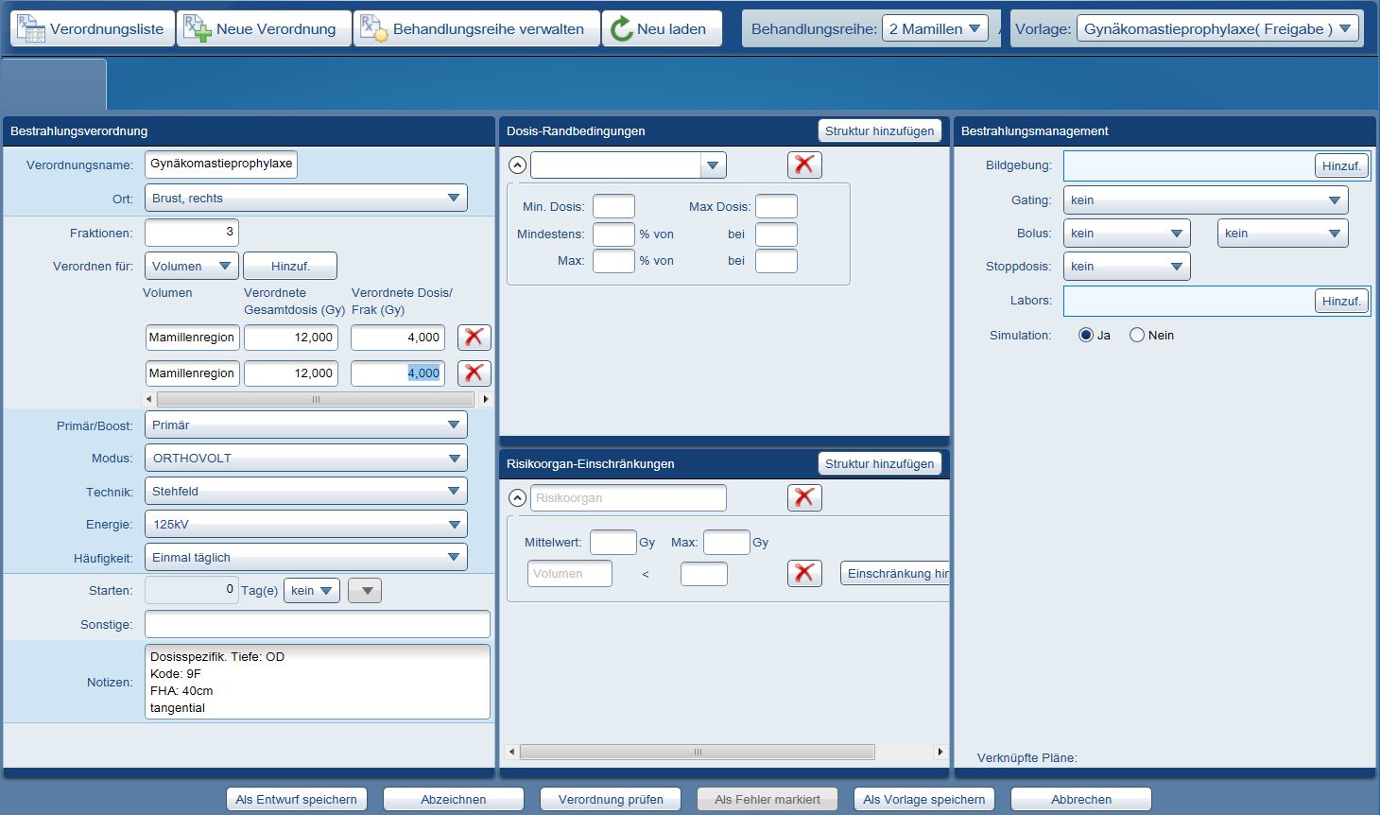The width and height of the screenshot is (1380, 815).
Task: Open the Energie dropdown showing 125kV
Action: [x=305, y=525]
